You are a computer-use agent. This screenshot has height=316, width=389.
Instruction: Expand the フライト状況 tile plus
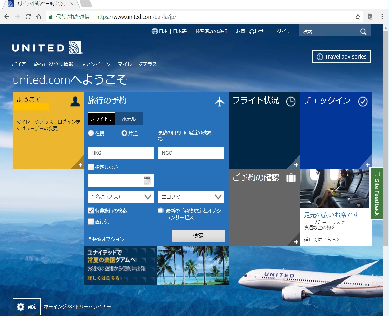[x=296, y=165]
